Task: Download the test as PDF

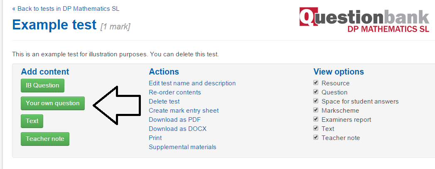Action: pyautogui.click(x=174, y=120)
